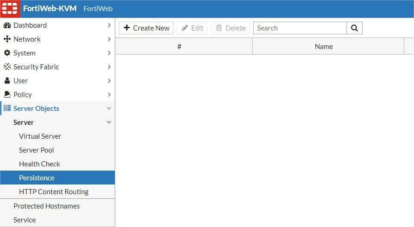Expand the Security Fabric chevron

point(109,67)
